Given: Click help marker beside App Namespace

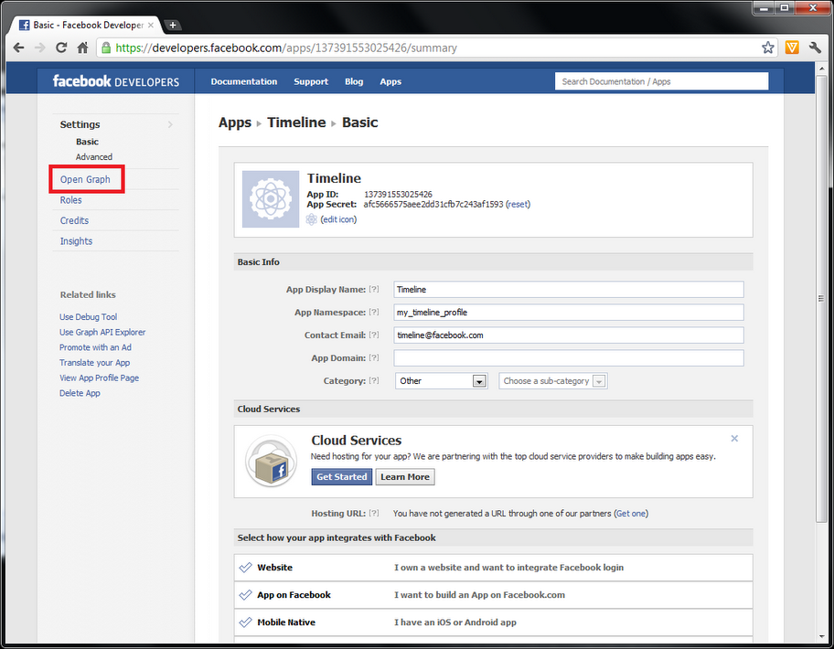Looking at the screenshot, I should (x=374, y=312).
